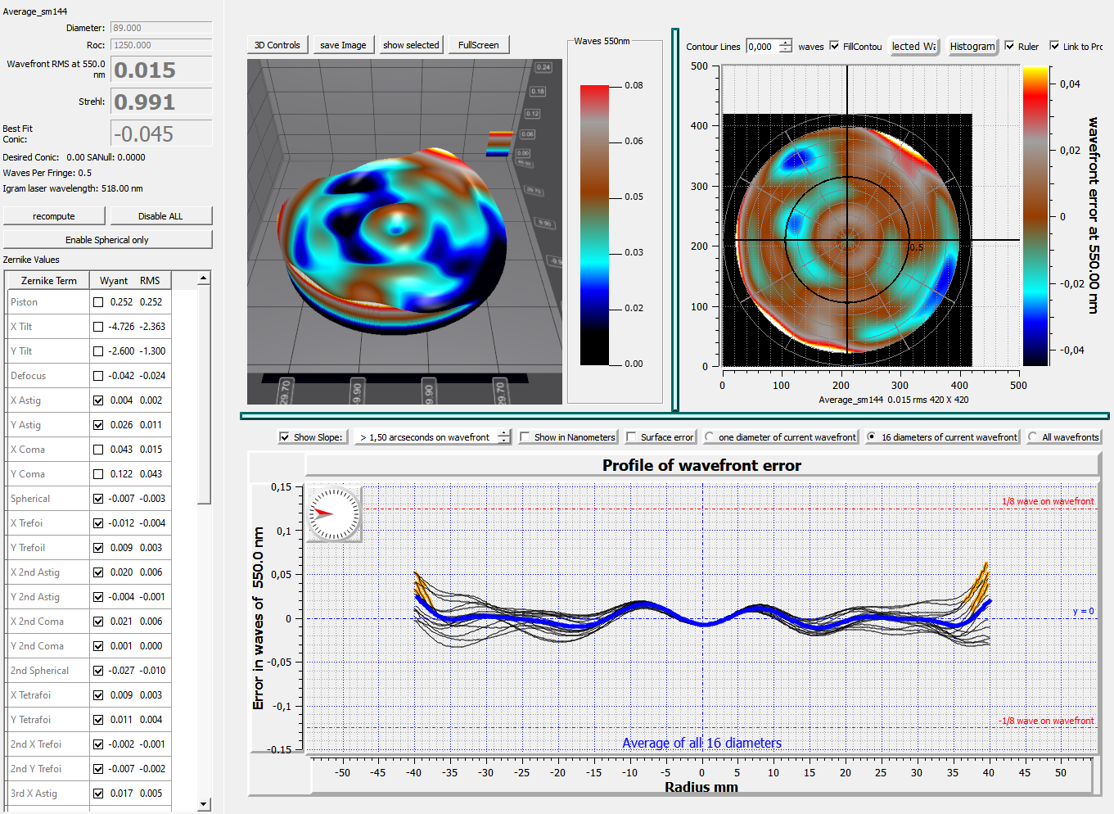Switch the 3D view to FullScreen

479,45
